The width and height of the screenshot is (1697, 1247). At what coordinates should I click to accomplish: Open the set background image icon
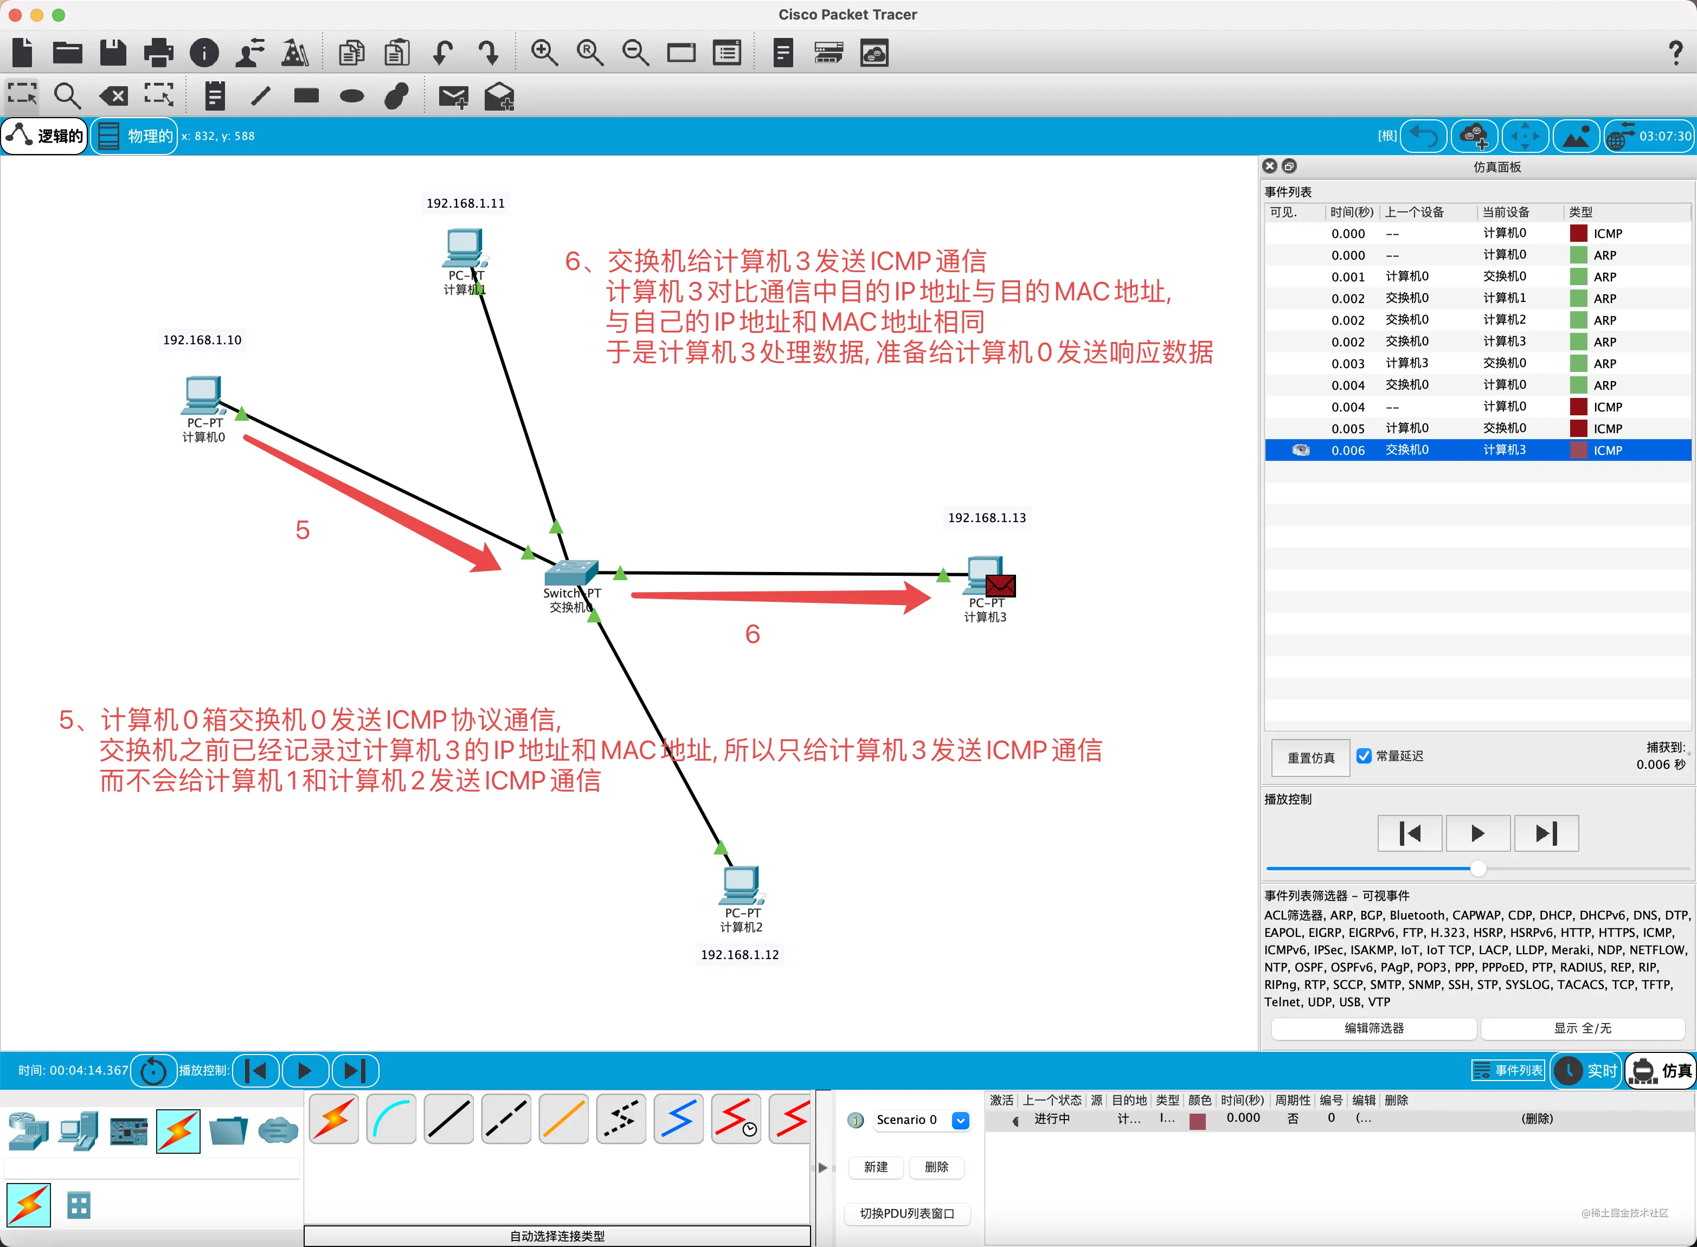tap(1576, 136)
